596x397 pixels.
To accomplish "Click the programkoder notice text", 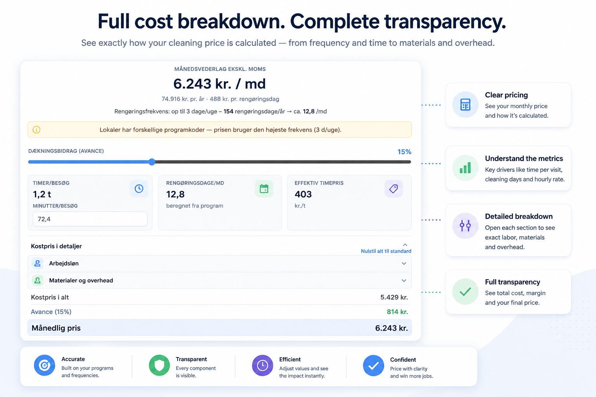I will (x=220, y=129).
